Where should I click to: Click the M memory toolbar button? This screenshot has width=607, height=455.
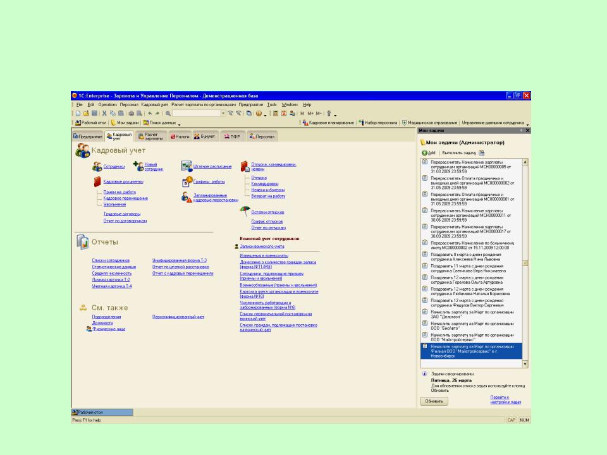pyautogui.click(x=302, y=113)
